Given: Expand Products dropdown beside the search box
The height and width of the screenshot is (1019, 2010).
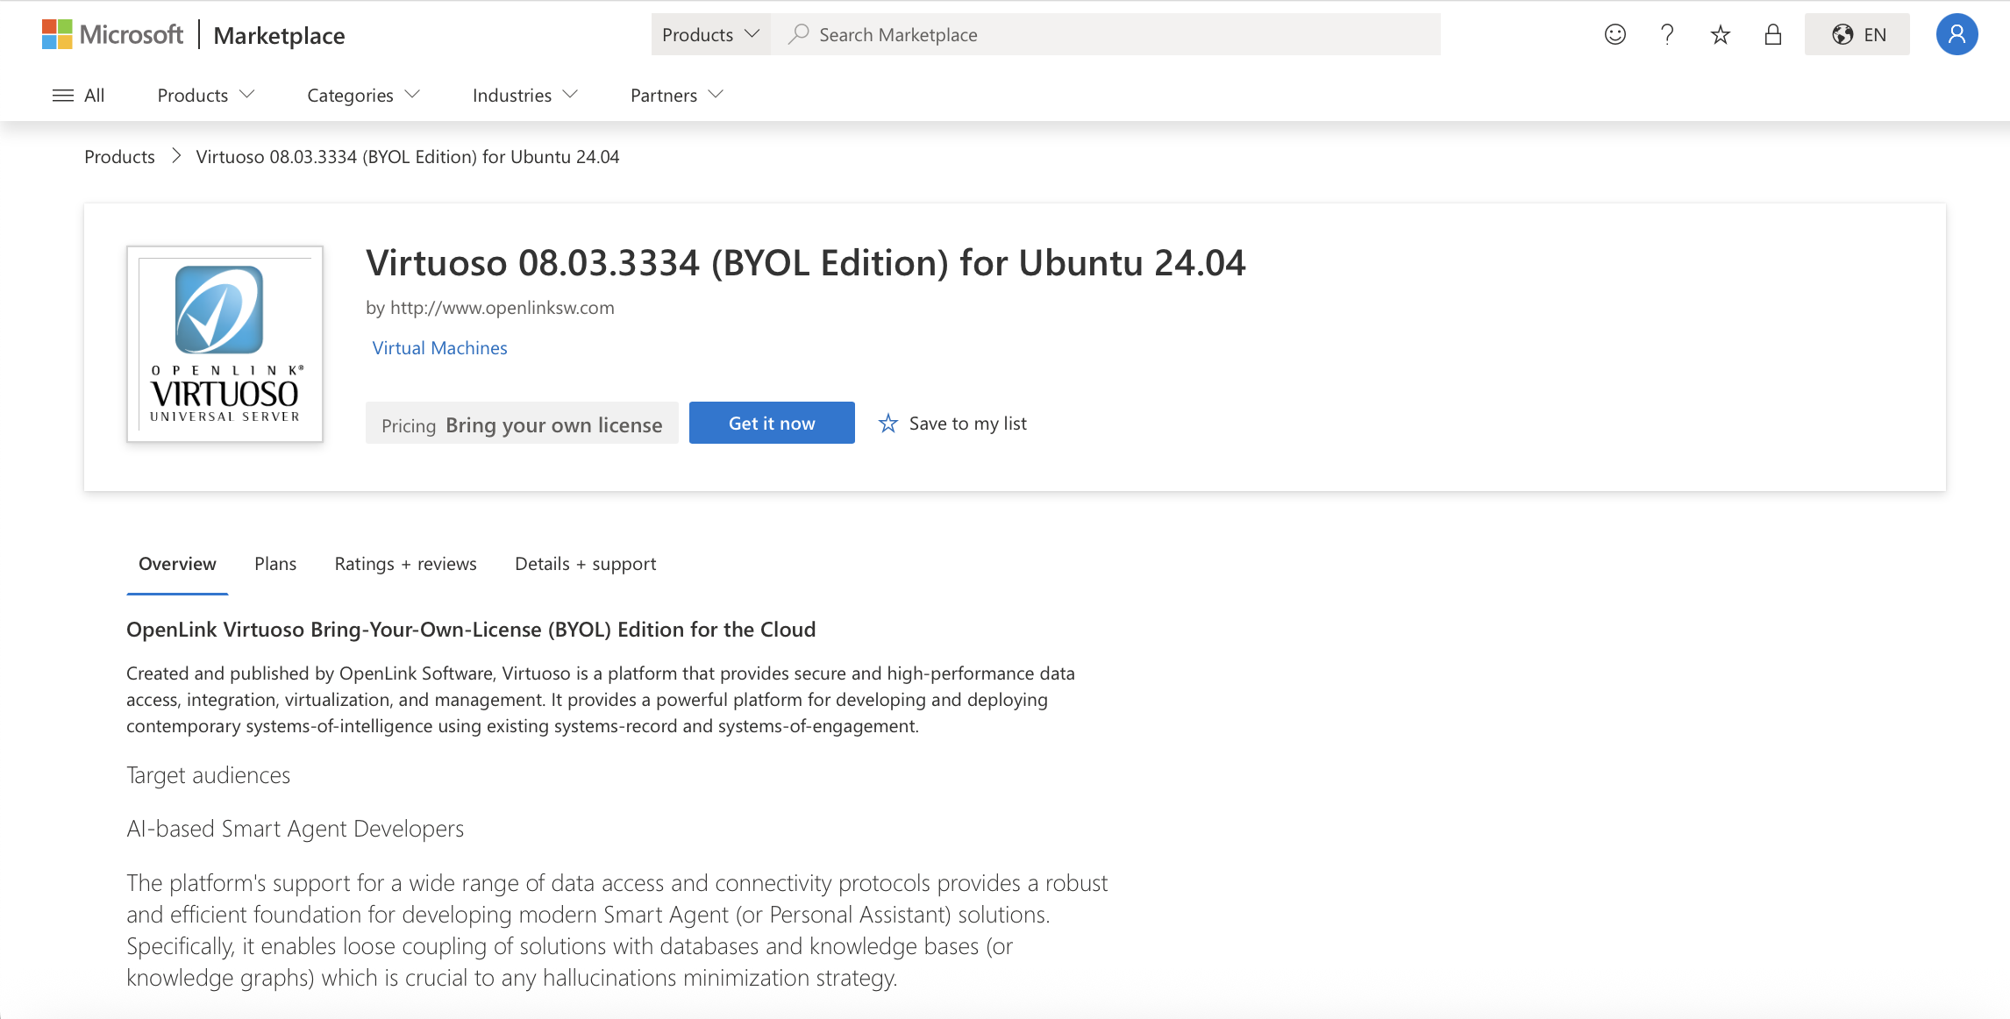Looking at the screenshot, I should [710, 34].
